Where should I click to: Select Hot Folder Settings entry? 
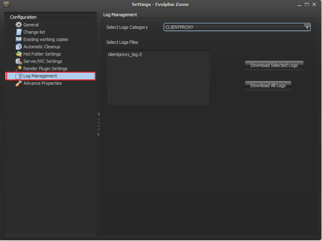click(42, 54)
